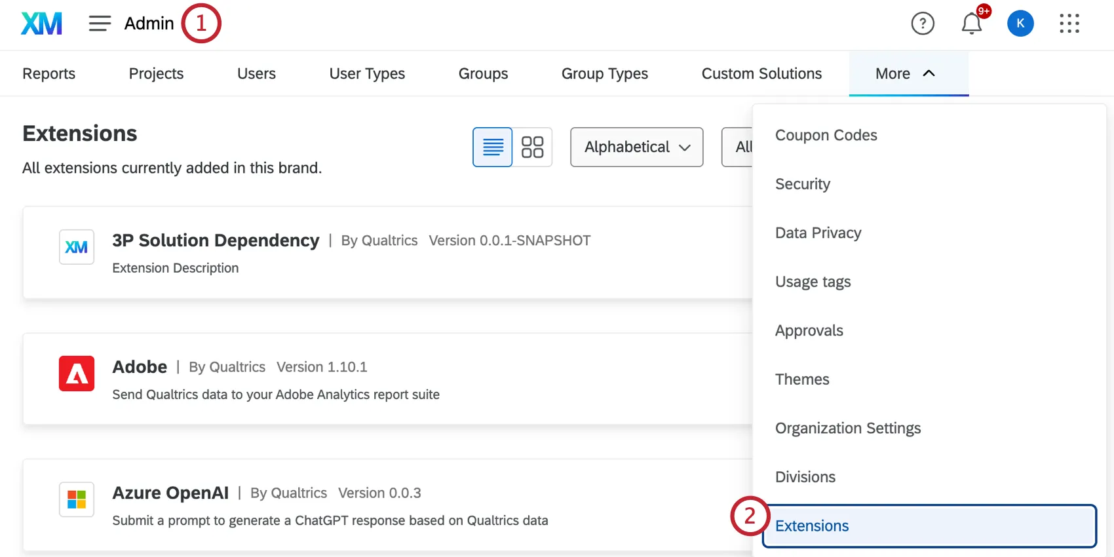This screenshot has width=1114, height=557.
Task: Open the notifications bell
Action: point(971,24)
